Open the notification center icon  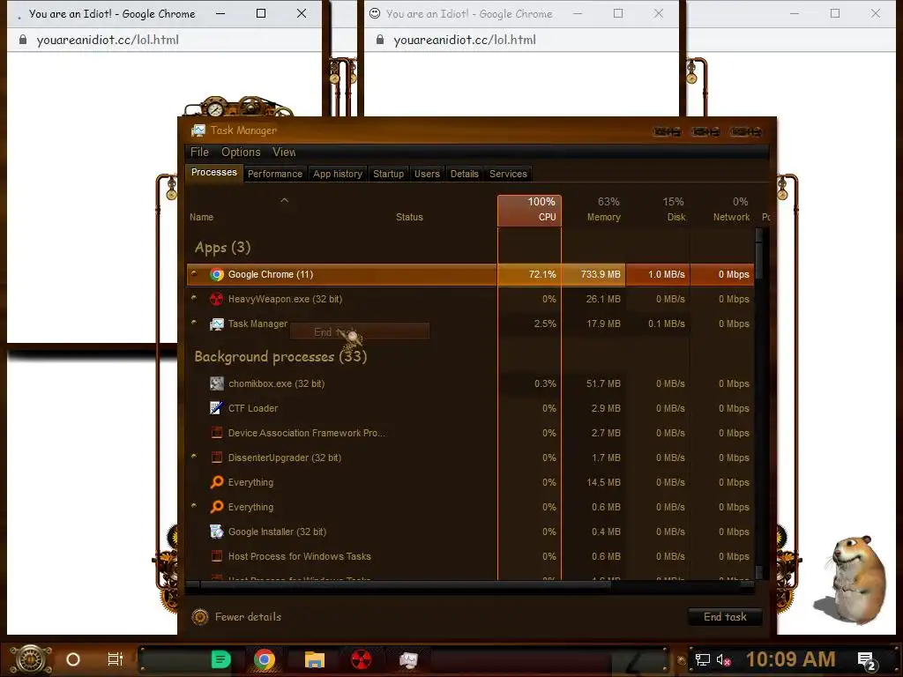(867, 660)
